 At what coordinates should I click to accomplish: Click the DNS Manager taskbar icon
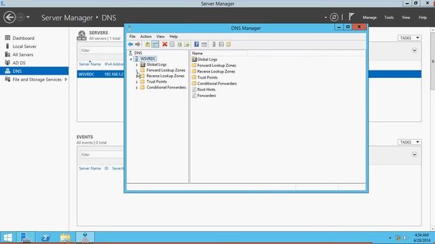(x=85, y=237)
